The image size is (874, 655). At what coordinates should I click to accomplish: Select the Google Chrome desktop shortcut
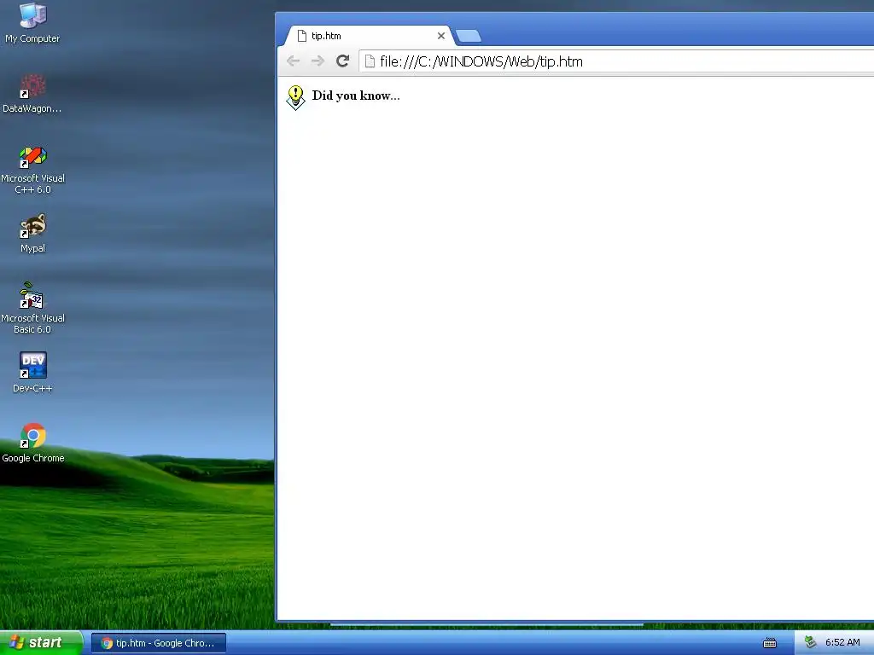tap(32, 443)
